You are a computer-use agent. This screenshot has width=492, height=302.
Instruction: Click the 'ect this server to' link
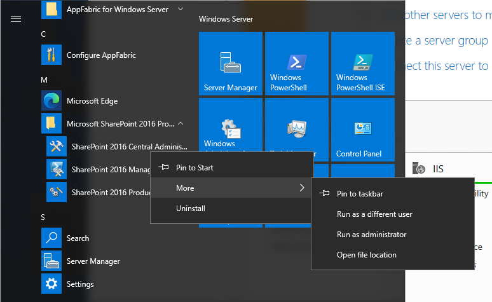tap(447, 66)
